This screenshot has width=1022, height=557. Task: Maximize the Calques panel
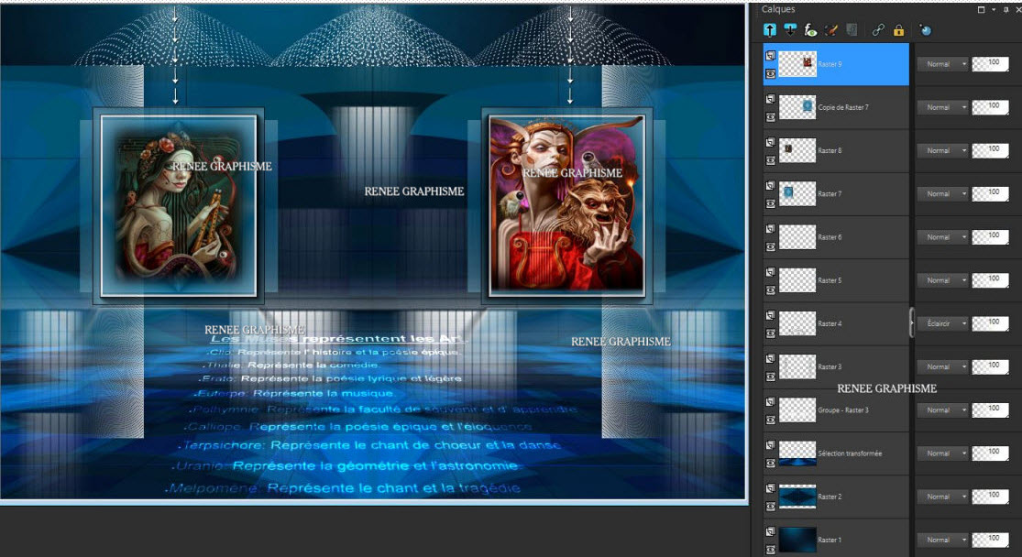981,10
